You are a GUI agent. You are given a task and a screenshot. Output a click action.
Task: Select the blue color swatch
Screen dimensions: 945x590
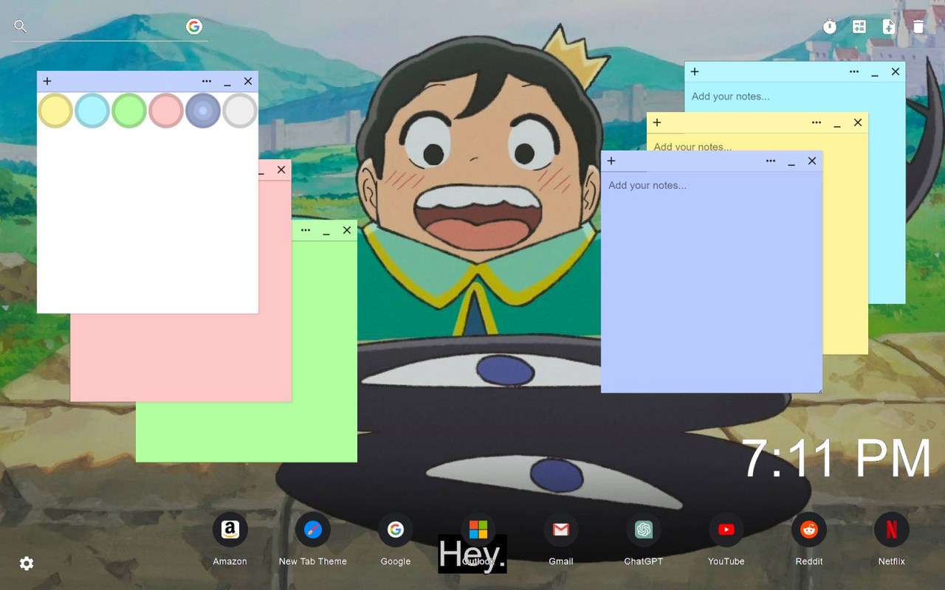click(203, 111)
